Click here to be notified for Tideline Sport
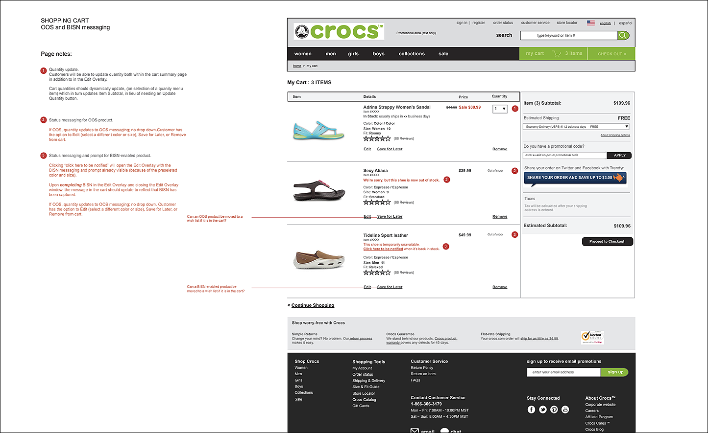The height and width of the screenshot is (433, 708). [x=383, y=249]
